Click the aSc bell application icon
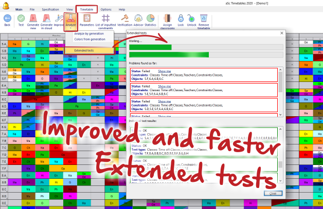Image resolution: width=323 pixels, height=209 pixels. tap(6, 6)
